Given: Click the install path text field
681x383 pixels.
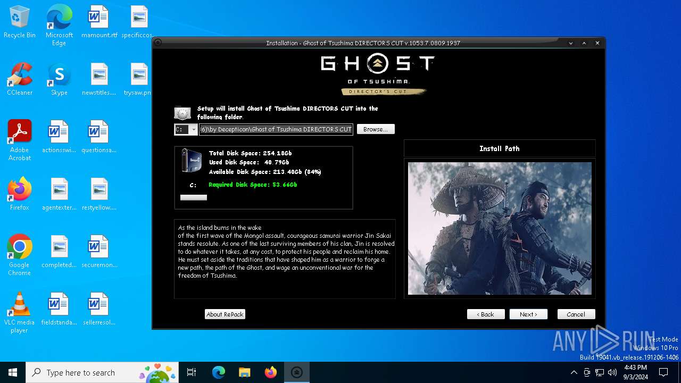Looking at the screenshot, I should click(x=276, y=129).
